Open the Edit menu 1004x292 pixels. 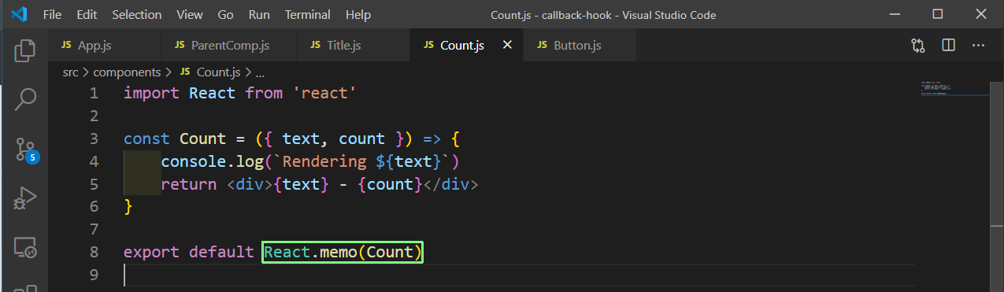click(x=87, y=15)
